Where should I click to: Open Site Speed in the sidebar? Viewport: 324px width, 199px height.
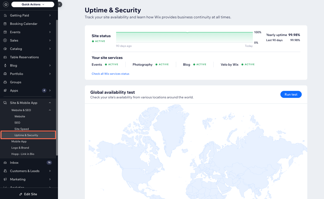22,129
